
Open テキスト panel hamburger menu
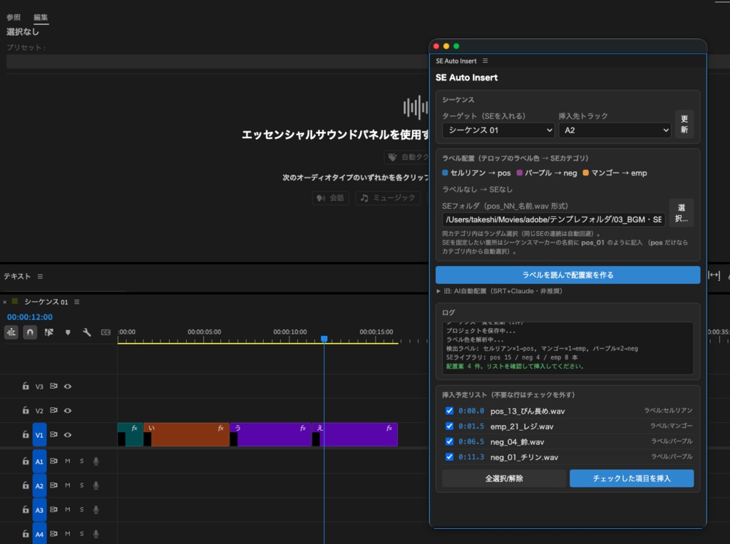[40, 276]
